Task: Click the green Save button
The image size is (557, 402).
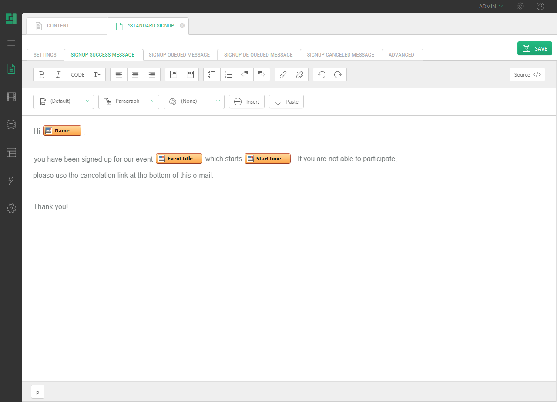Action: [x=535, y=48]
